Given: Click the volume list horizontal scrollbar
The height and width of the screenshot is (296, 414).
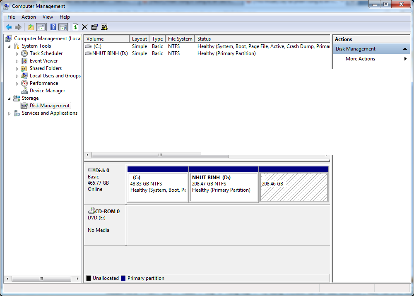Looking at the screenshot, I should 160,155.
